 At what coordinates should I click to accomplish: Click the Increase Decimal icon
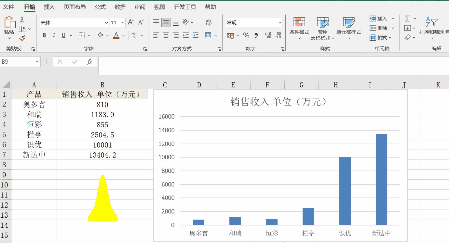(268, 35)
